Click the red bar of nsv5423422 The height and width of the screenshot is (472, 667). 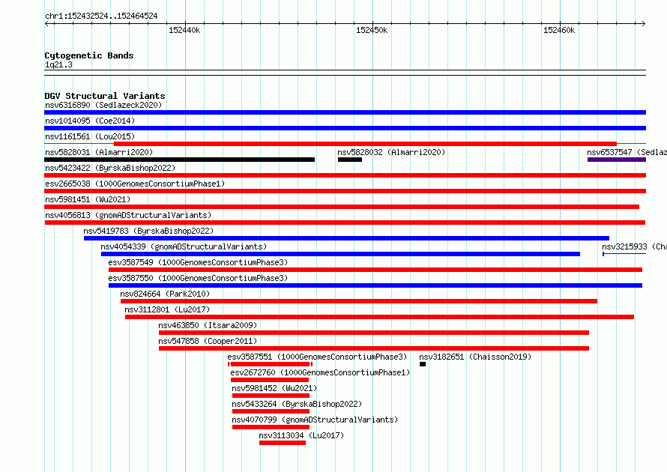[345, 175]
